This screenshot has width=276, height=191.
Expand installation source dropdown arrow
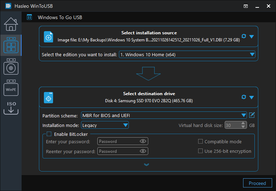pyautogui.click(x=252, y=36)
